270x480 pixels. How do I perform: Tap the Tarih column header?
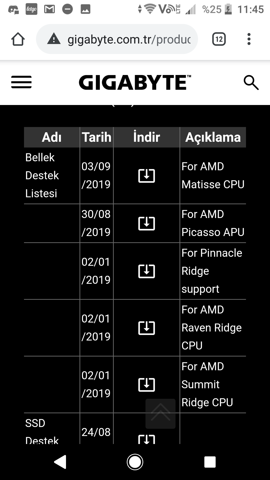click(96, 137)
